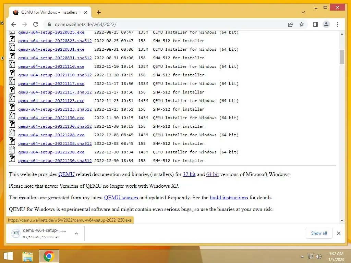Click binary file icon beside qemu-w64-setup-20221230.exe
Screen dimensions: 351x263
[x=12, y=150]
